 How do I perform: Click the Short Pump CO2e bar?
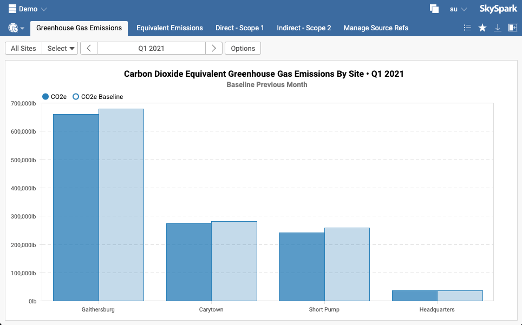tap(302, 267)
